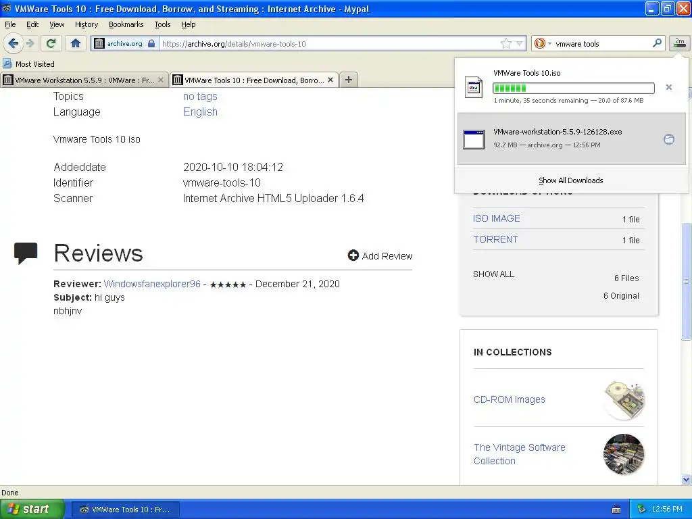Click the VMWare Tools 10.iso progress bar
The image size is (692, 519).
coord(573,88)
